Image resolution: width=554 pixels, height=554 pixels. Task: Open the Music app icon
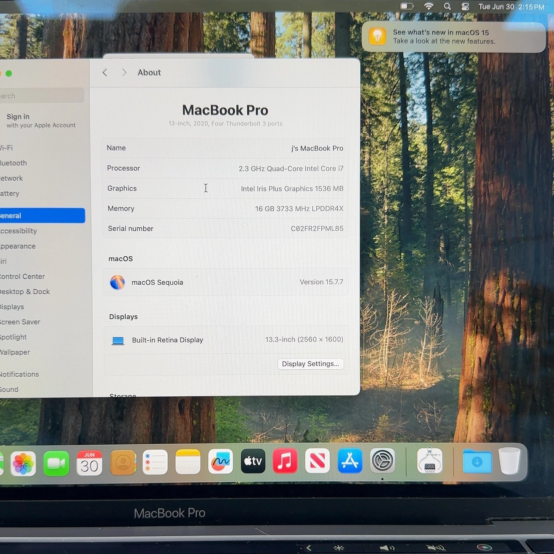pyautogui.click(x=285, y=461)
